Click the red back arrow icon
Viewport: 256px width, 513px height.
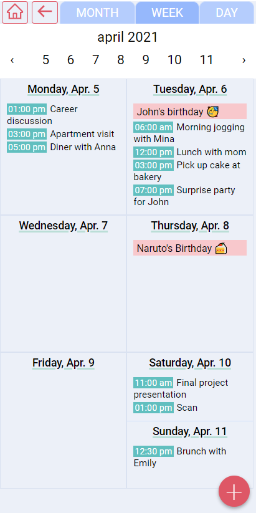click(x=45, y=12)
